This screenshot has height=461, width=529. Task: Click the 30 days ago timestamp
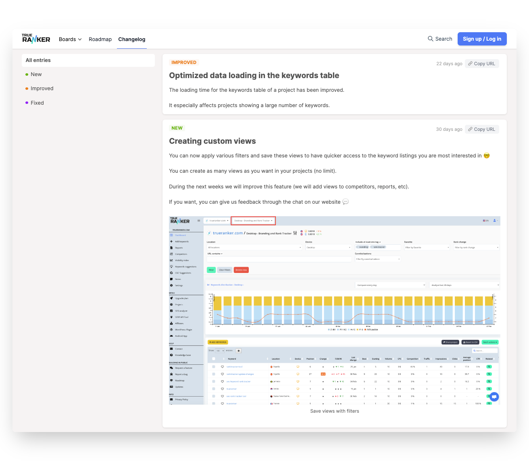(x=449, y=129)
